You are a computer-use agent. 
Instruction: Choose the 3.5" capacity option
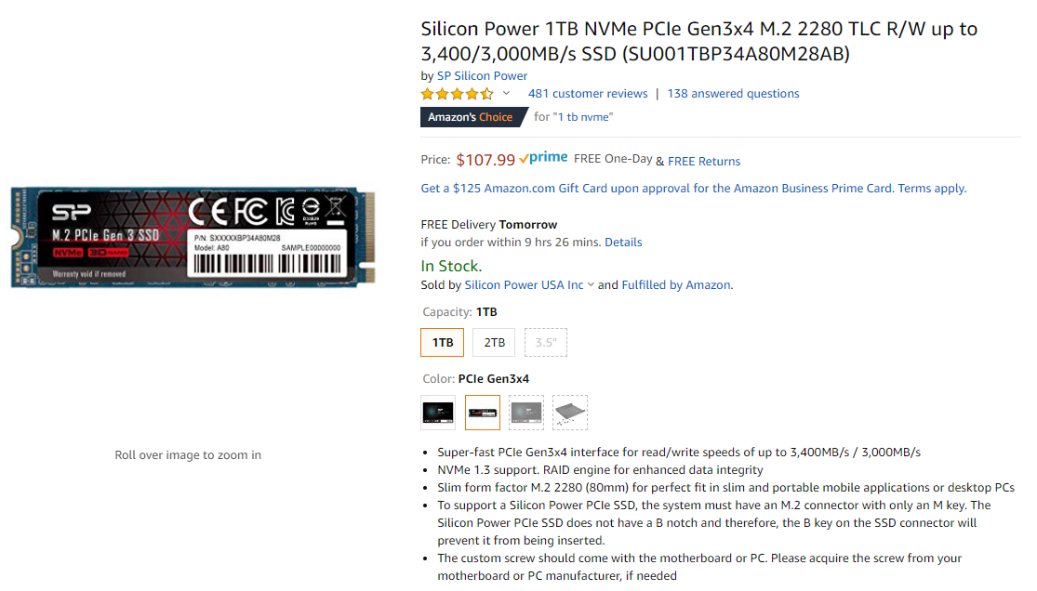546,343
